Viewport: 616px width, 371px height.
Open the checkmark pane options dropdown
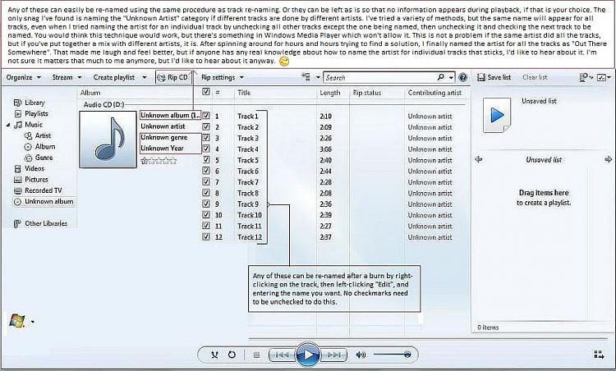tap(604, 77)
